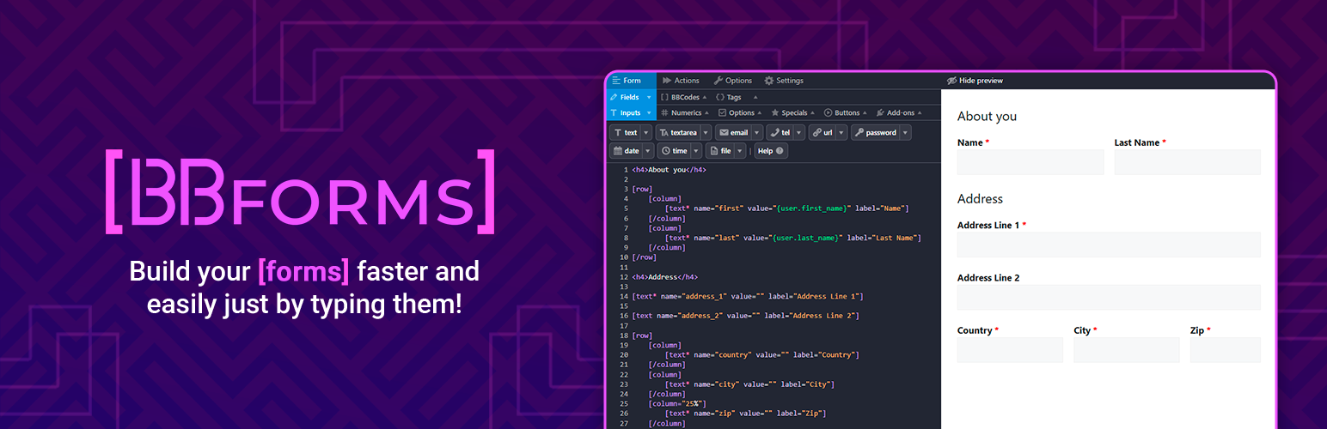Open the Help button
The width and height of the screenshot is (1327, 429).
point(770,151)
